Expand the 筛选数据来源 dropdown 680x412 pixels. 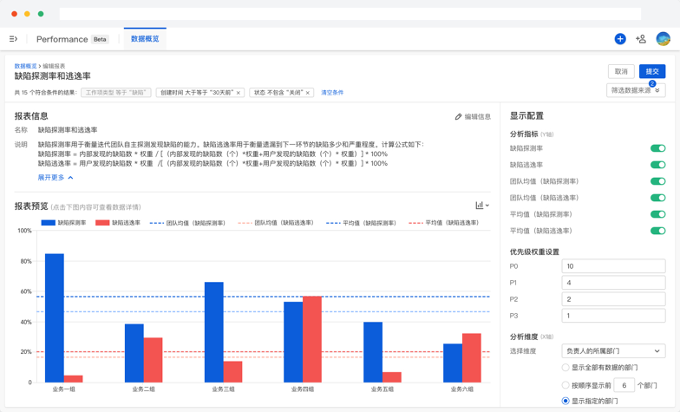[636, 90]
